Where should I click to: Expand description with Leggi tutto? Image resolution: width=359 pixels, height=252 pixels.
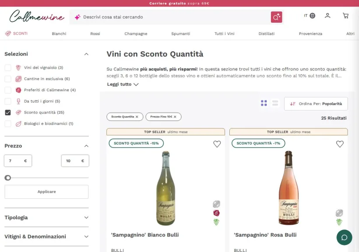123,84
